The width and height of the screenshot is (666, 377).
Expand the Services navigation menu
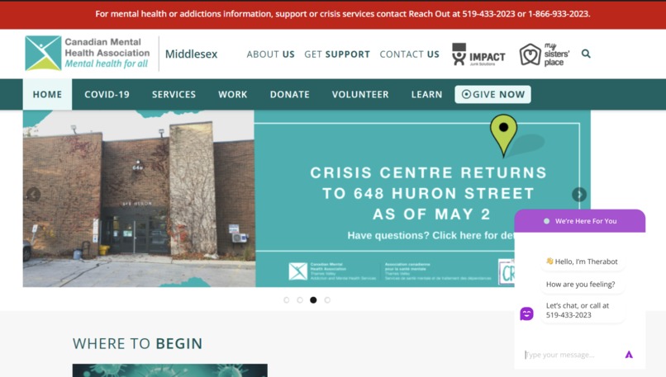tap(174, 94)
